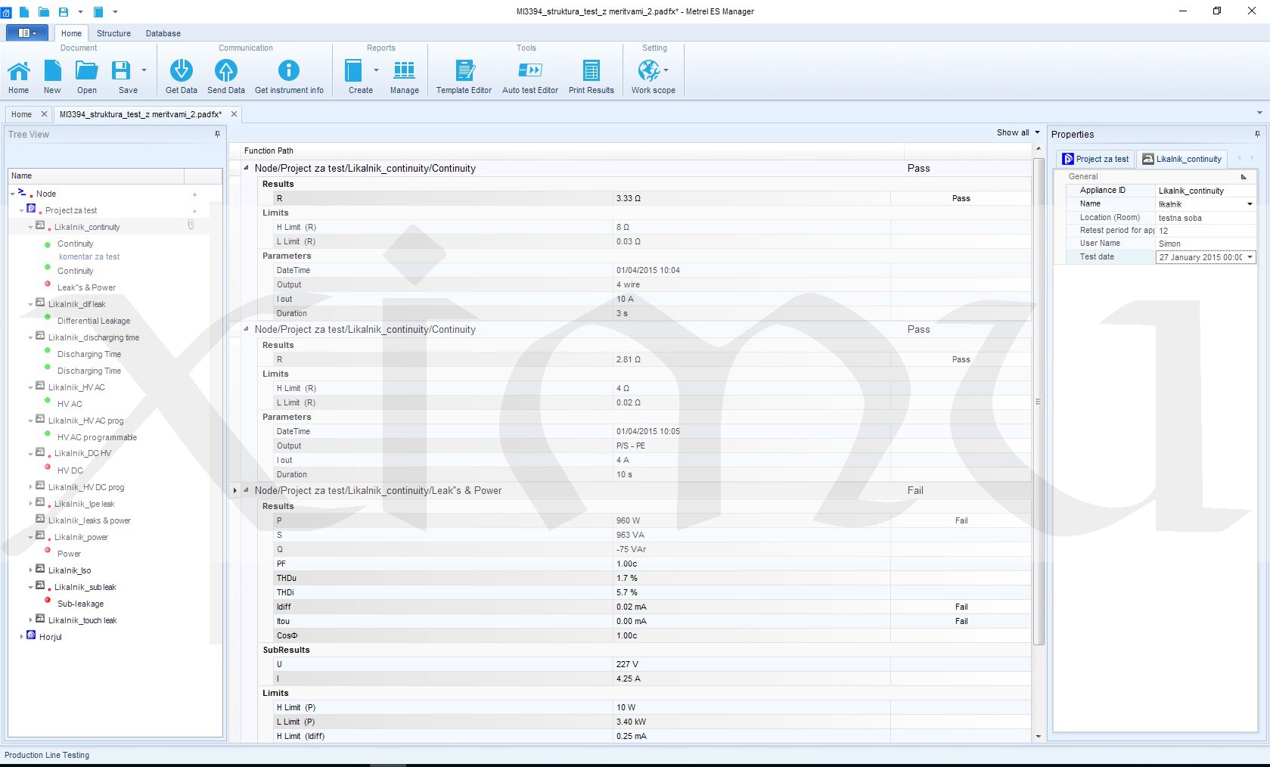Click the Send Data upload icon

tap(225, 71)
